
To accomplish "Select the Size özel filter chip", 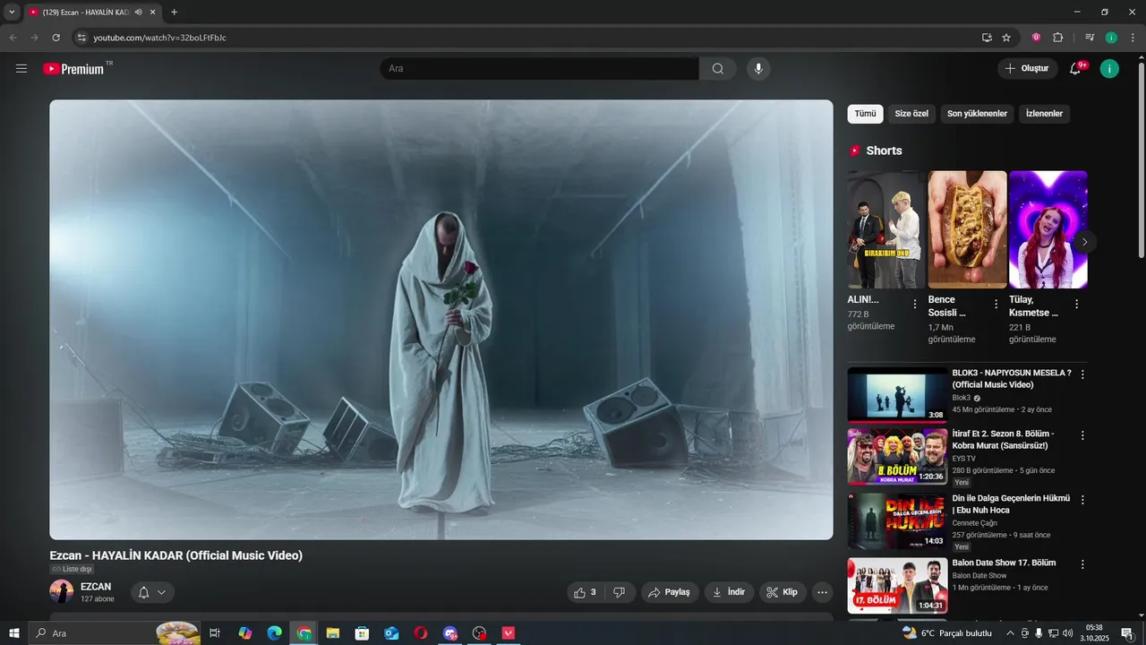I will coord(911,114).
